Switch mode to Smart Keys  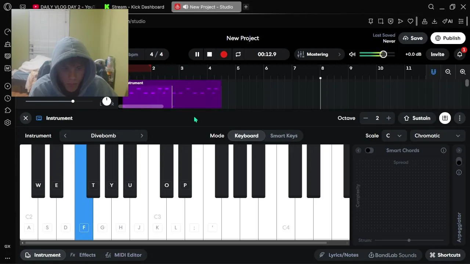click(284, 136)
